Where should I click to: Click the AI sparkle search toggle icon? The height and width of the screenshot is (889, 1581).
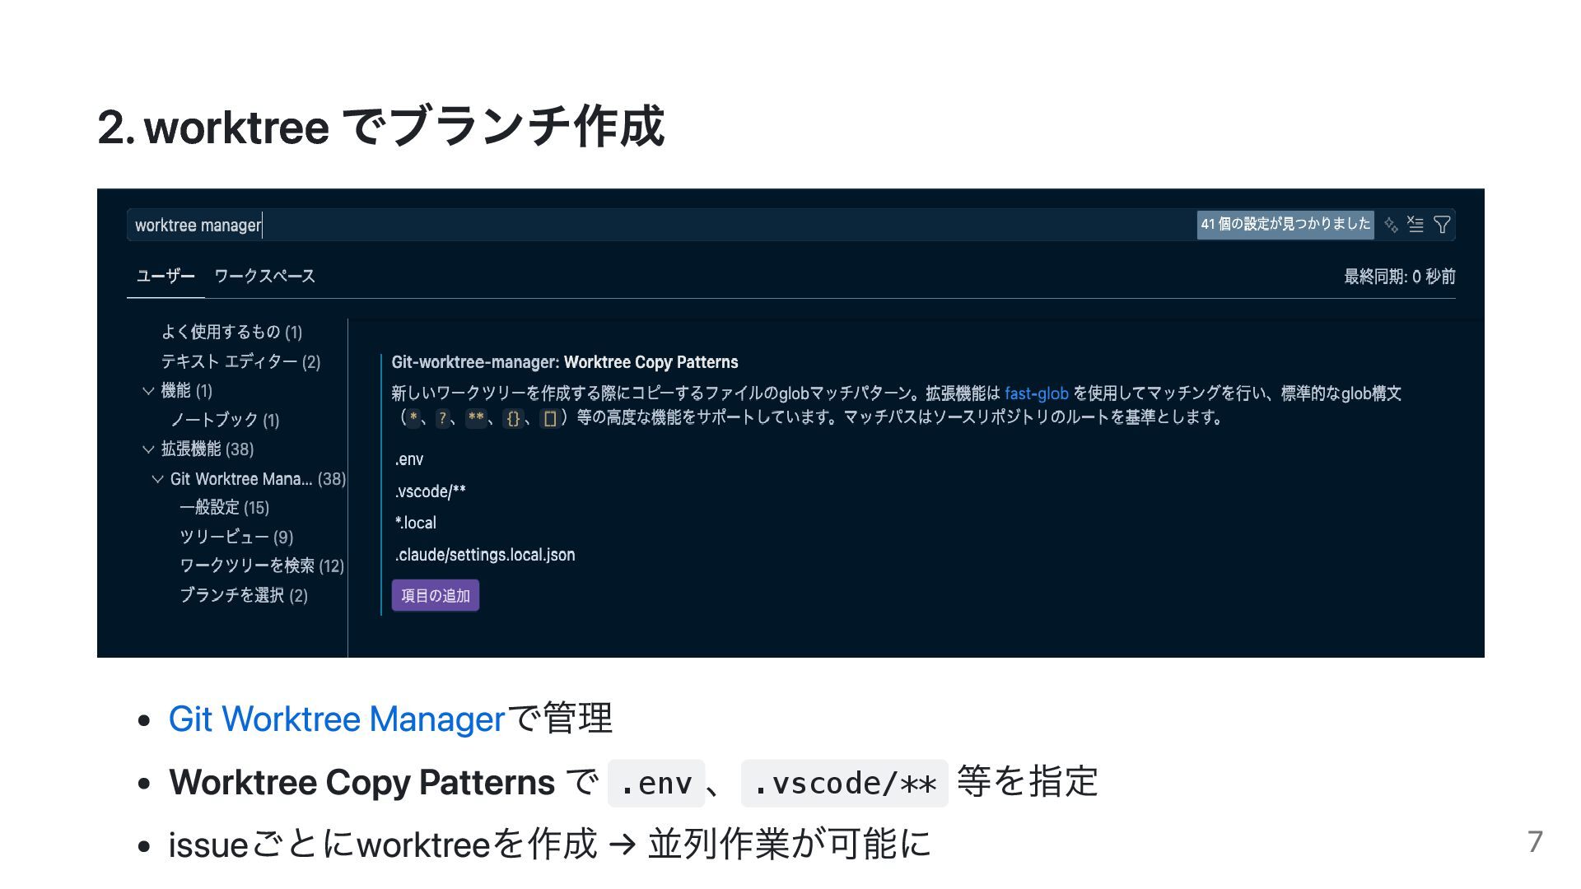click(x=1391, y=225)
